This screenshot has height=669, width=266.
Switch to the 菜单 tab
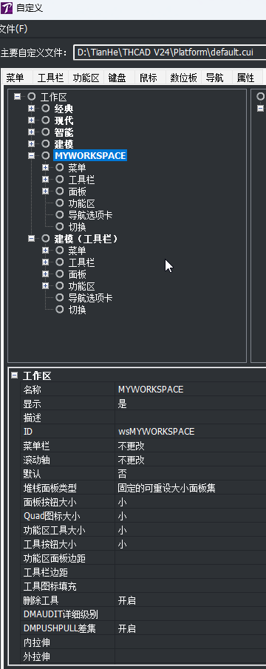click(x=15, y=78)
